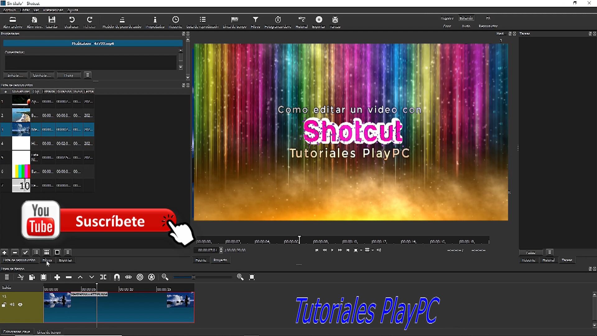Select the Meditation clip thumbnail in playlist
Viewport: 597px width, 336px height.
click(x=21, y=129)
